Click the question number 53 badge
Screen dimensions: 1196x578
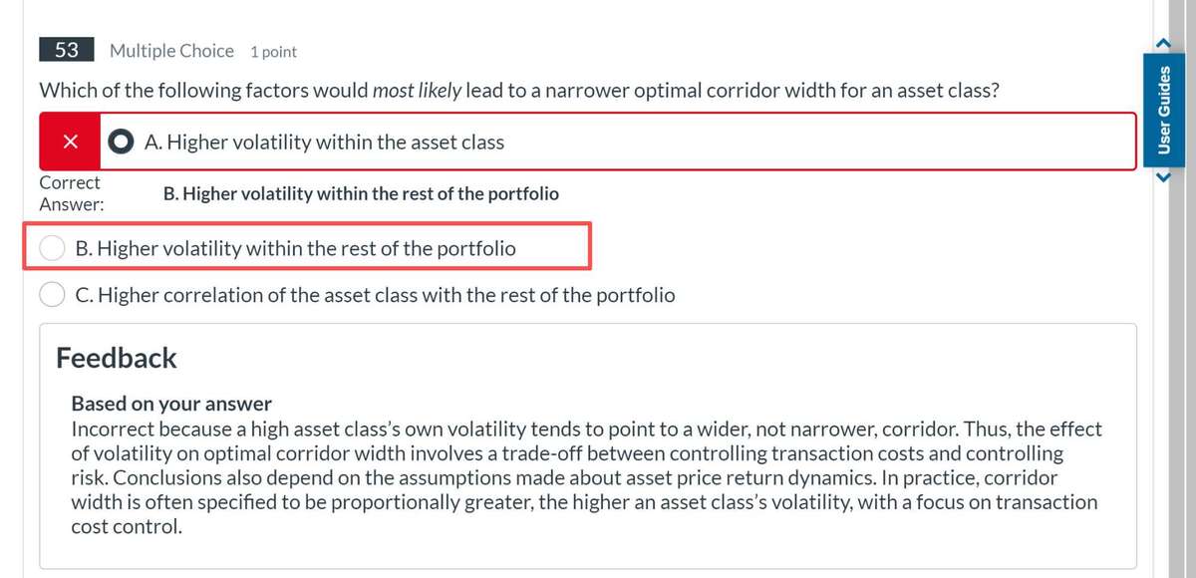point(67,50)
